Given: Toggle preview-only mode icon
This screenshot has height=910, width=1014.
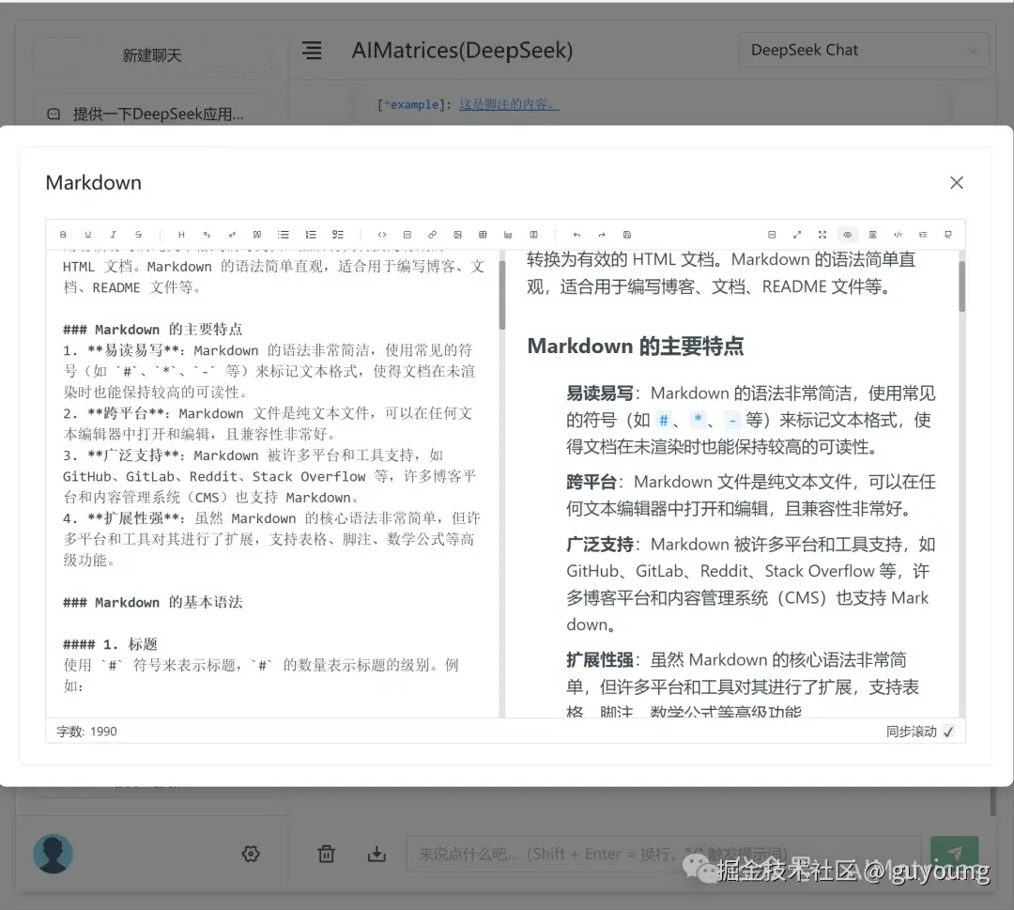Looking at the screenshot, I should [872, 235].
